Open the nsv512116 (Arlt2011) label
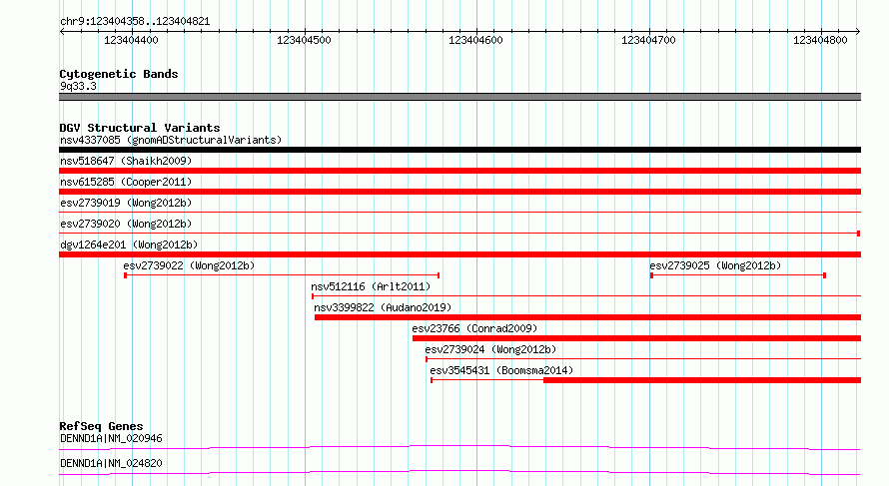Screen dimensions: 889x486 tap(371, 286)
